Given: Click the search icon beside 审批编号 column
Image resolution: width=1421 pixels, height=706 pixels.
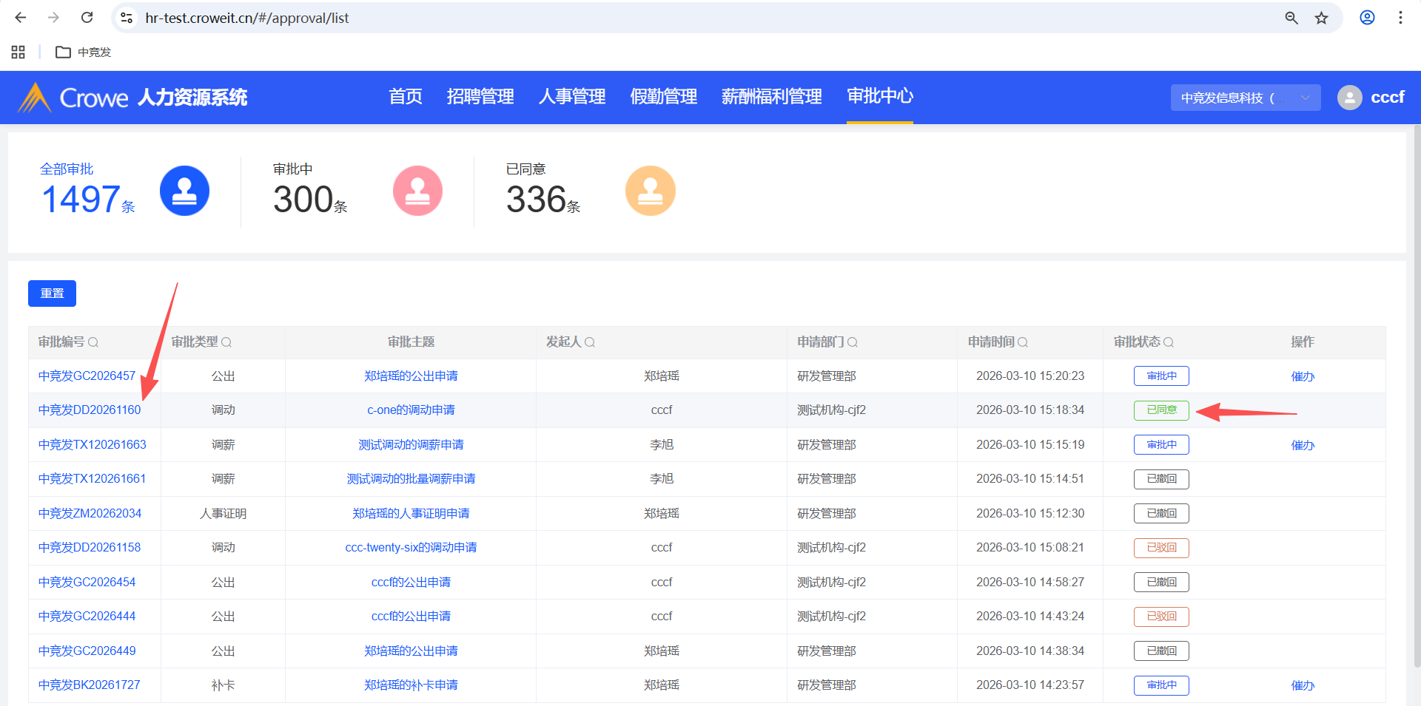Looking at the screenshot, I should (93, 342).
